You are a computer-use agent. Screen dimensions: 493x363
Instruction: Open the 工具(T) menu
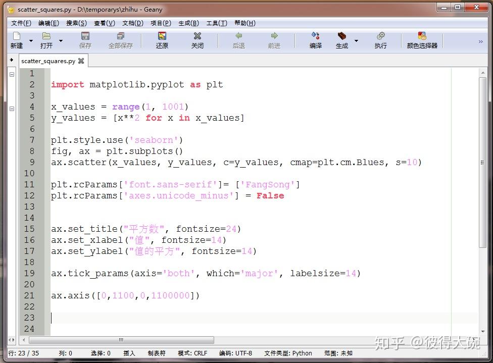[217, 23]
